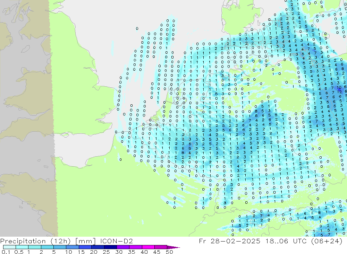Click the '50' legend scale label

pos(169,252)
